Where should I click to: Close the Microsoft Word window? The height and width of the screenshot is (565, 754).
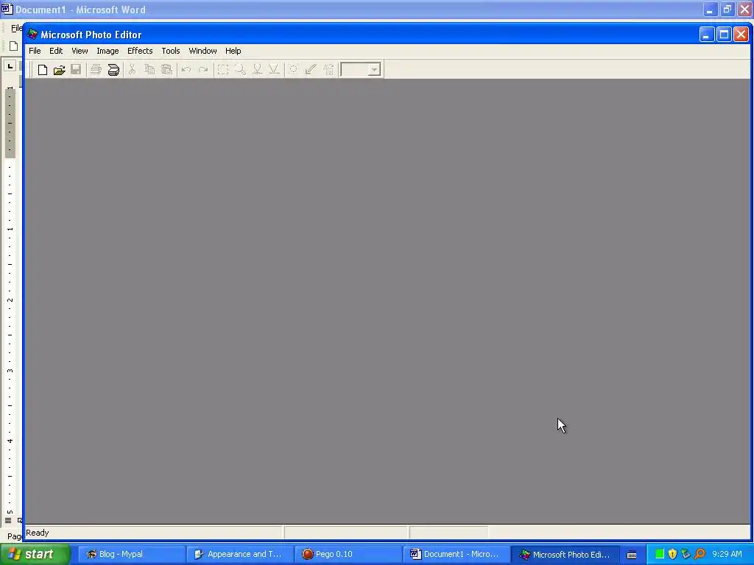(x=745, y=9)
